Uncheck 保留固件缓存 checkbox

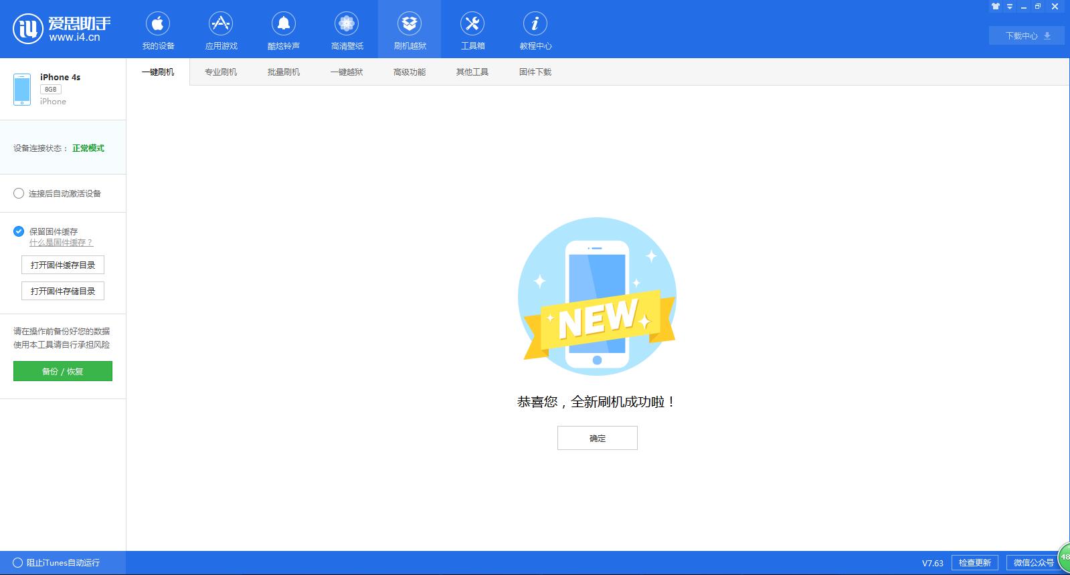tap(19, 231)
